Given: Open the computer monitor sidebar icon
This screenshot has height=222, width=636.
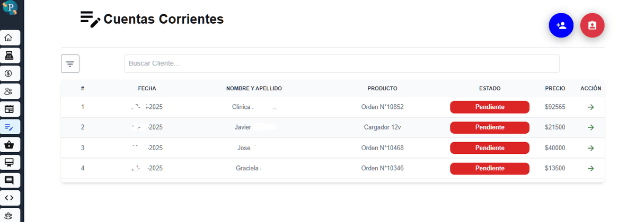Looking at the screenshot, I should point(9,162).
